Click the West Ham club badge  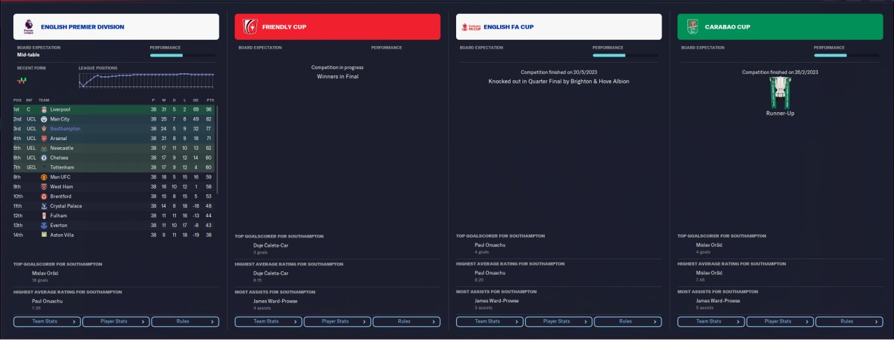(43, 187)
